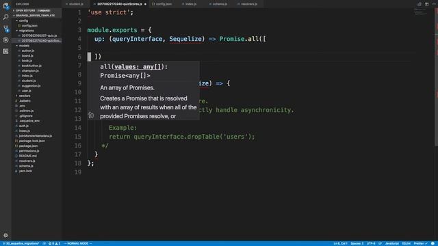Open the .eslintrc.js file
This screenshot has width=438, height=246.
pos(27,111)
